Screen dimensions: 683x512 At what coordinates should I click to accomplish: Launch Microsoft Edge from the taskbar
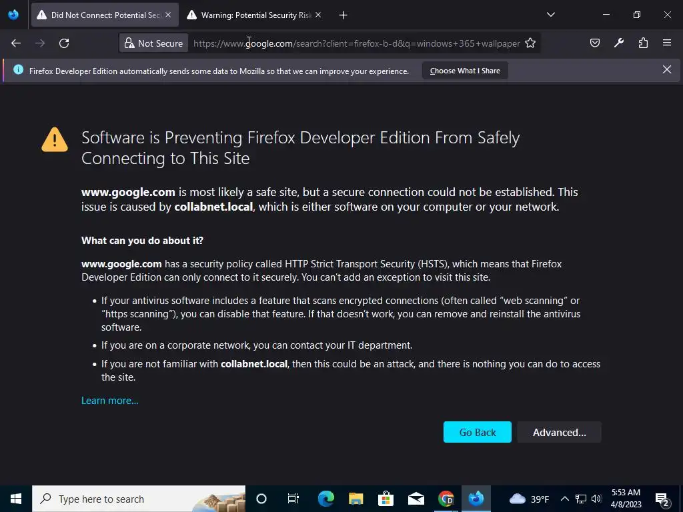point(325,499)
